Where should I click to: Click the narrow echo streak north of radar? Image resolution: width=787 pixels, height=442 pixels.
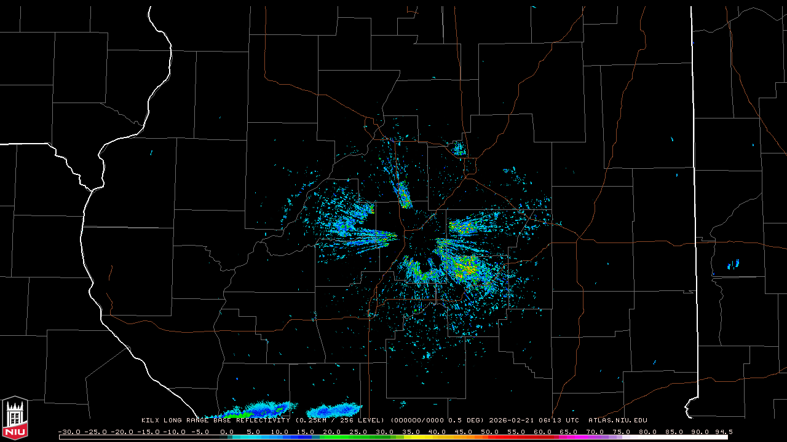[404, 195]
